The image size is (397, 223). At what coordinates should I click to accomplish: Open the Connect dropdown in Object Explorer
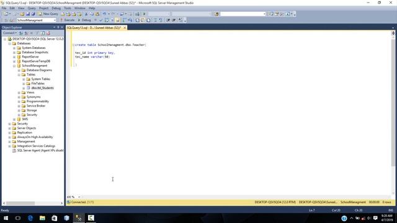pos(10,33)
